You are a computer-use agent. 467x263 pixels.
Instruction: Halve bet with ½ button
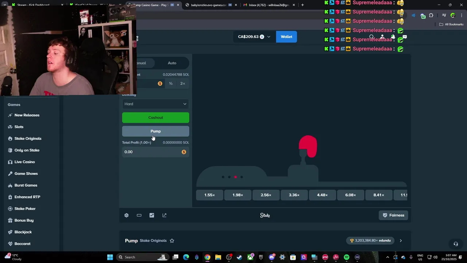[x=171, y=84]
